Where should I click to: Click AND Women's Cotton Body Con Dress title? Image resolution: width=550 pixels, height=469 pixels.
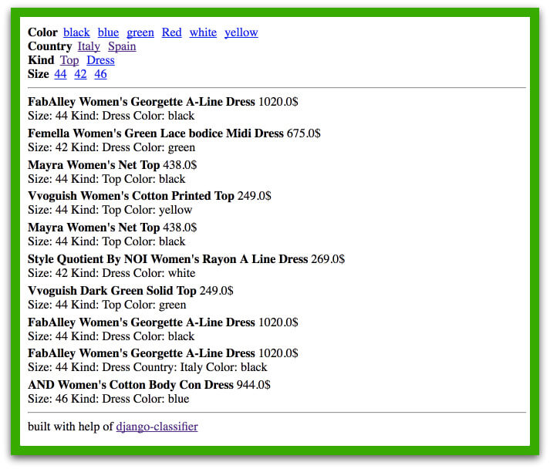tap(130, 384)
